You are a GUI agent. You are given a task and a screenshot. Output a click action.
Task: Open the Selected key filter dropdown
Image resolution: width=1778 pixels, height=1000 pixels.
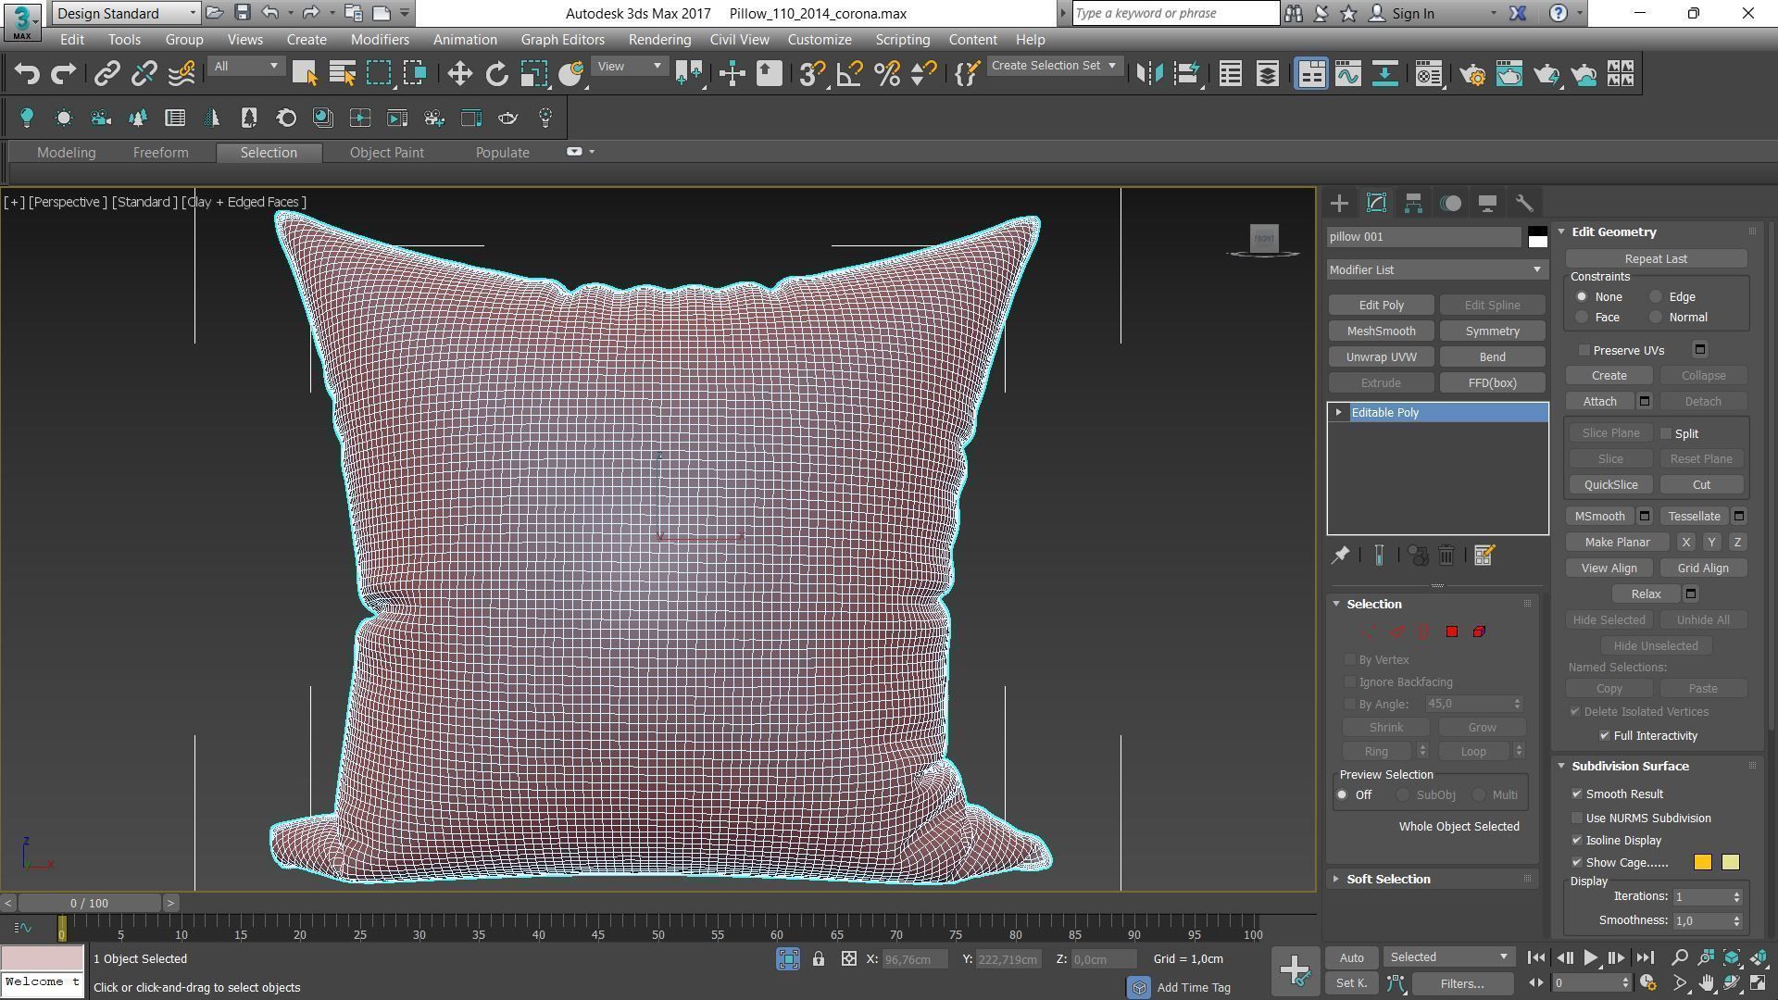tap(1448, 957)
